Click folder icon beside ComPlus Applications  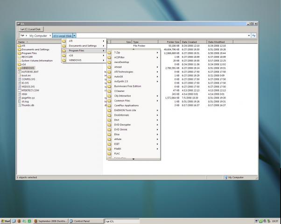[x=109, y=105]
